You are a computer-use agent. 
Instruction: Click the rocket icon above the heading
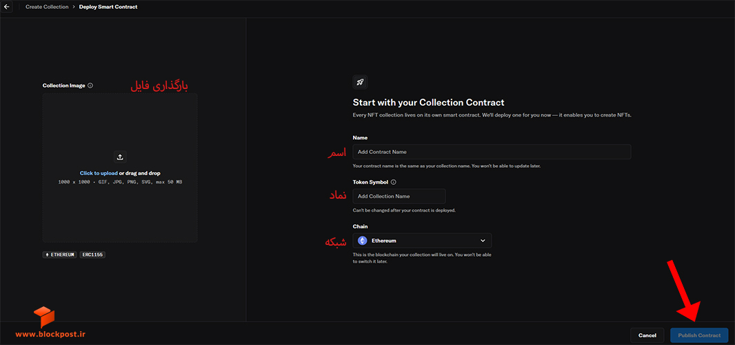[x=360, y=82]
